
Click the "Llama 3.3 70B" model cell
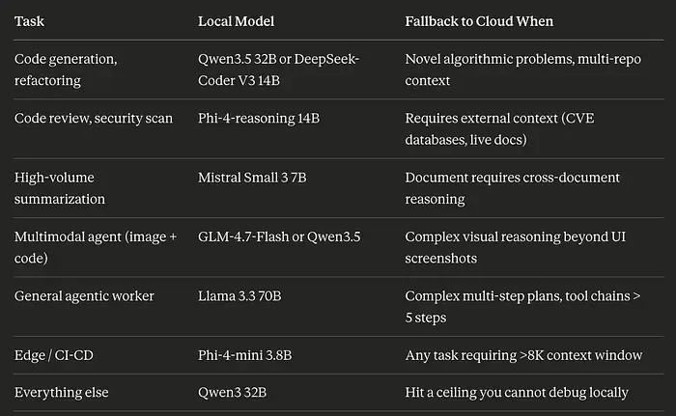pos(239,296)
